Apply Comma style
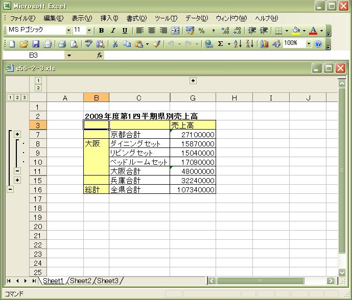 click(x=213, y=31)
